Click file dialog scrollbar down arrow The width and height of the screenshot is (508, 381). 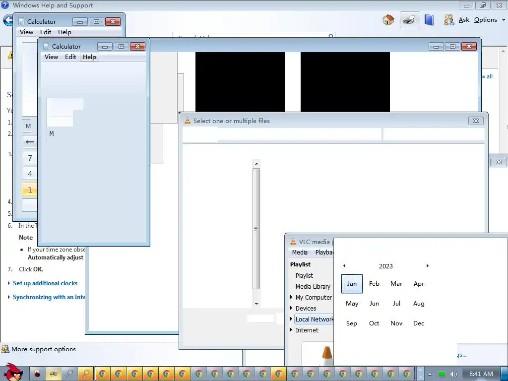pos(256,304)
